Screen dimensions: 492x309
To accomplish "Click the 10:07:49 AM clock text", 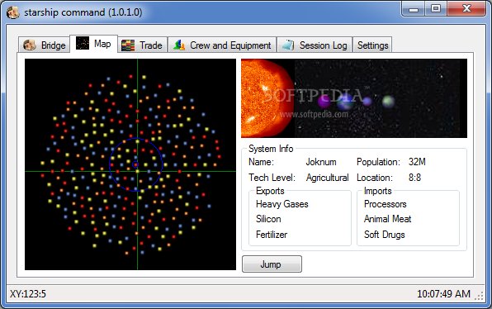I will [x=443, y=294].
